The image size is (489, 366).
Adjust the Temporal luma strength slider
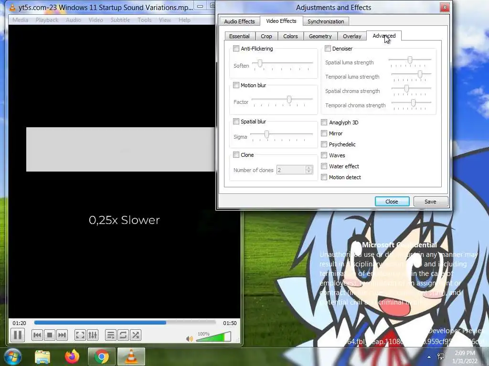click(x=411, y=75)
